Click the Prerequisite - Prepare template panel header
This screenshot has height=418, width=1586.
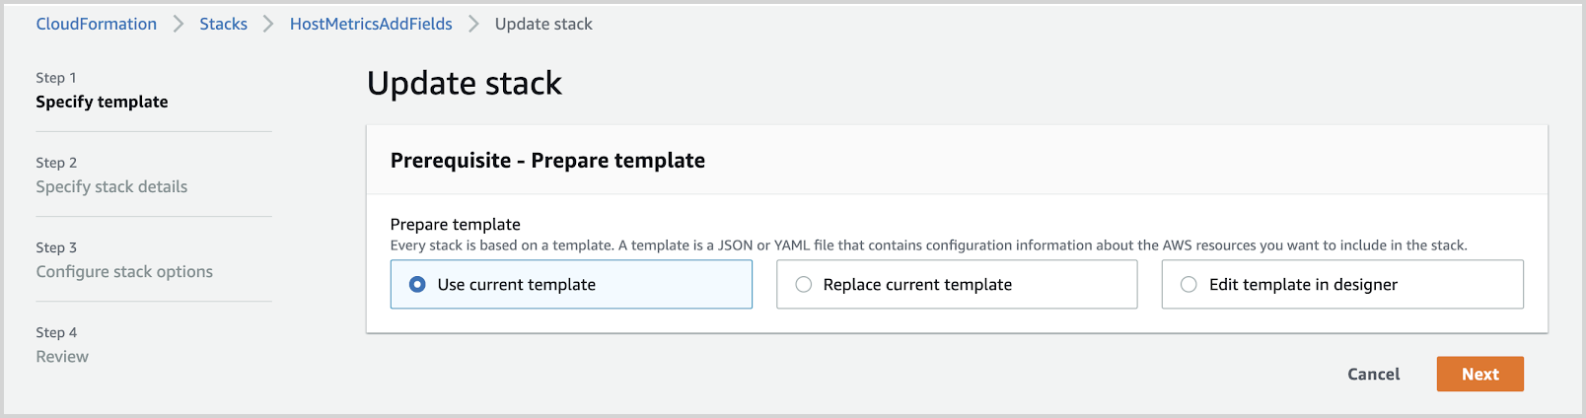pos(547,161)
